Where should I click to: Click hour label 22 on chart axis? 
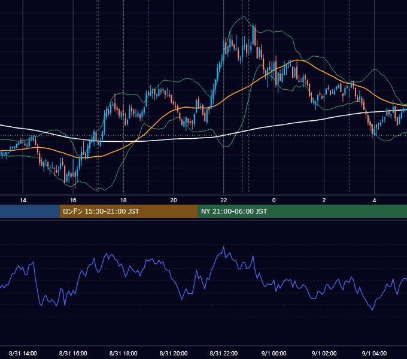(223, 200)
